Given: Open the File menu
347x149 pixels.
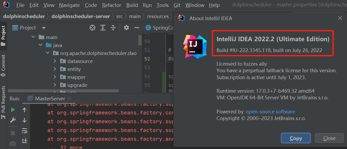Looking at the screenshot, I should [x=20, y=5].
